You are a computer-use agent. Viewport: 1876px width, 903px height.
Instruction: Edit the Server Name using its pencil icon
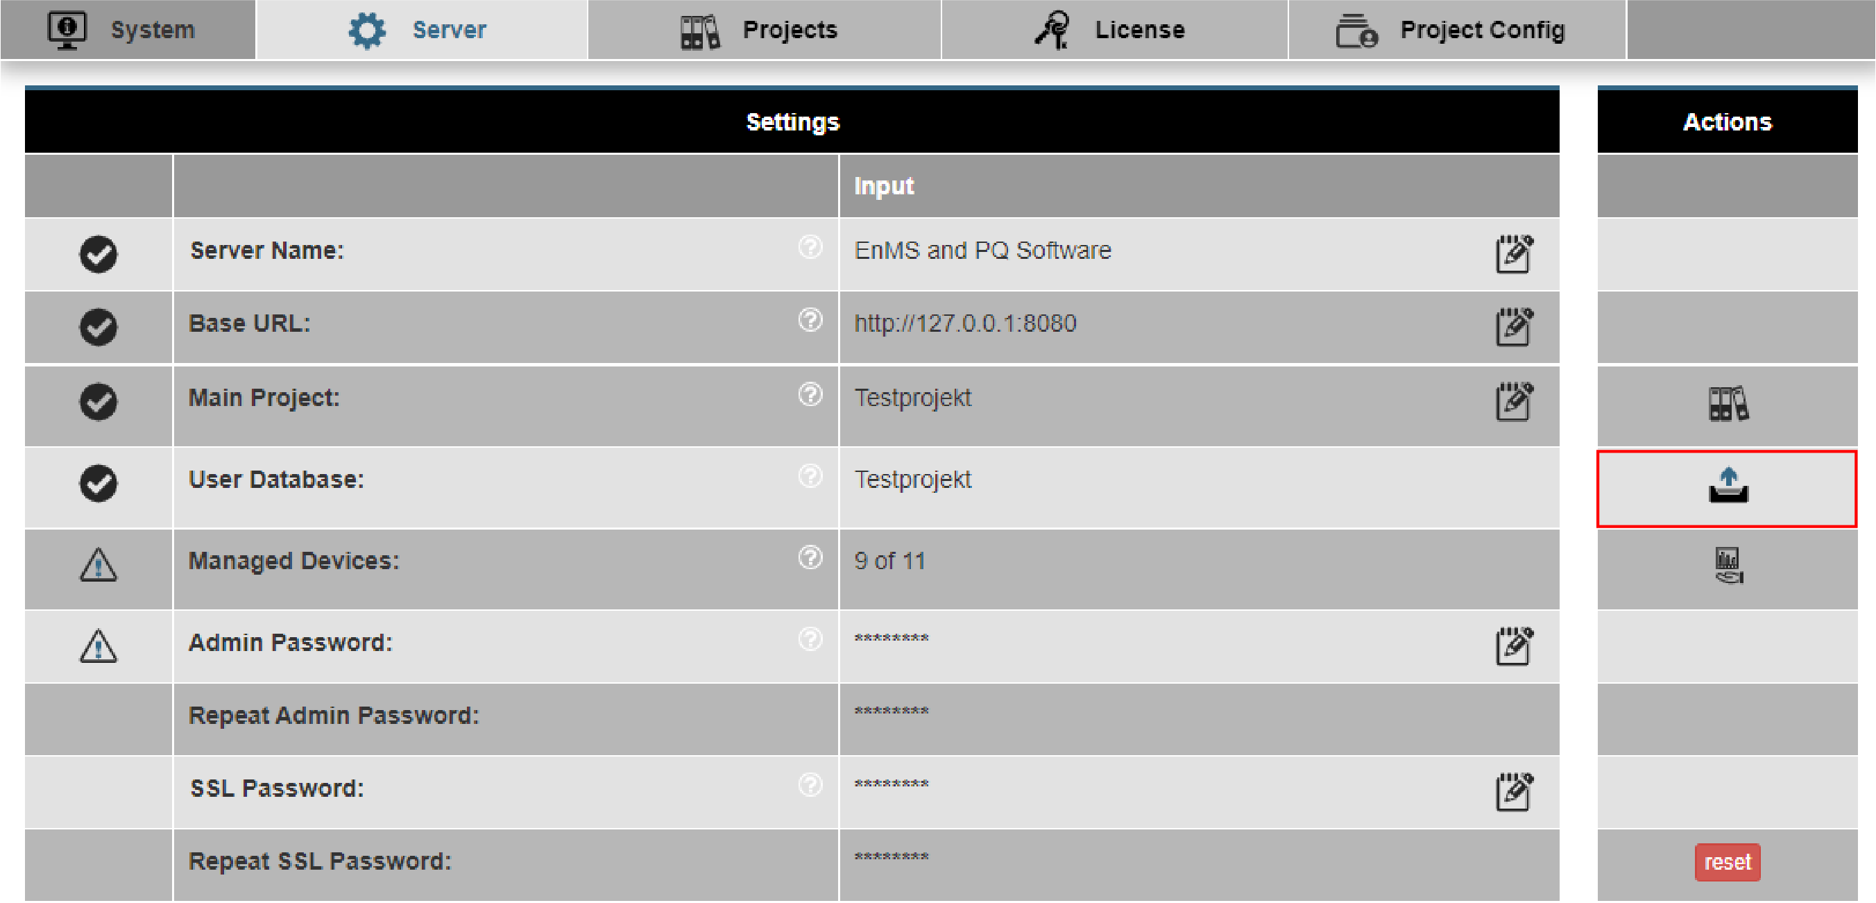tap(1512, 254)
